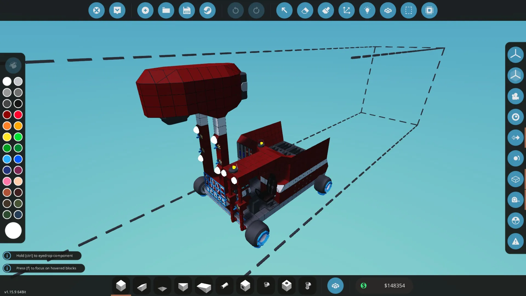Click the Steam Workshop upload icon

[207, 10]
